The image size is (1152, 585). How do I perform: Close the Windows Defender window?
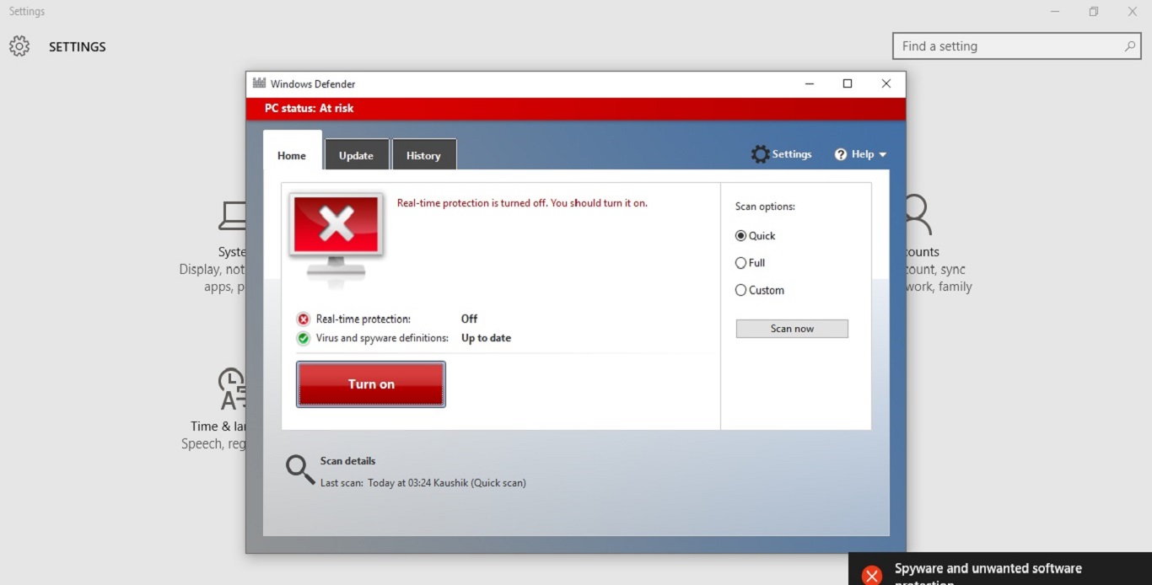(886, 83)
